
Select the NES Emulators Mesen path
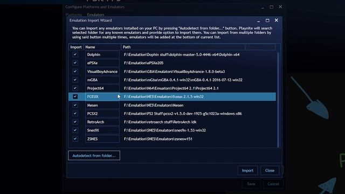[154, 105]
